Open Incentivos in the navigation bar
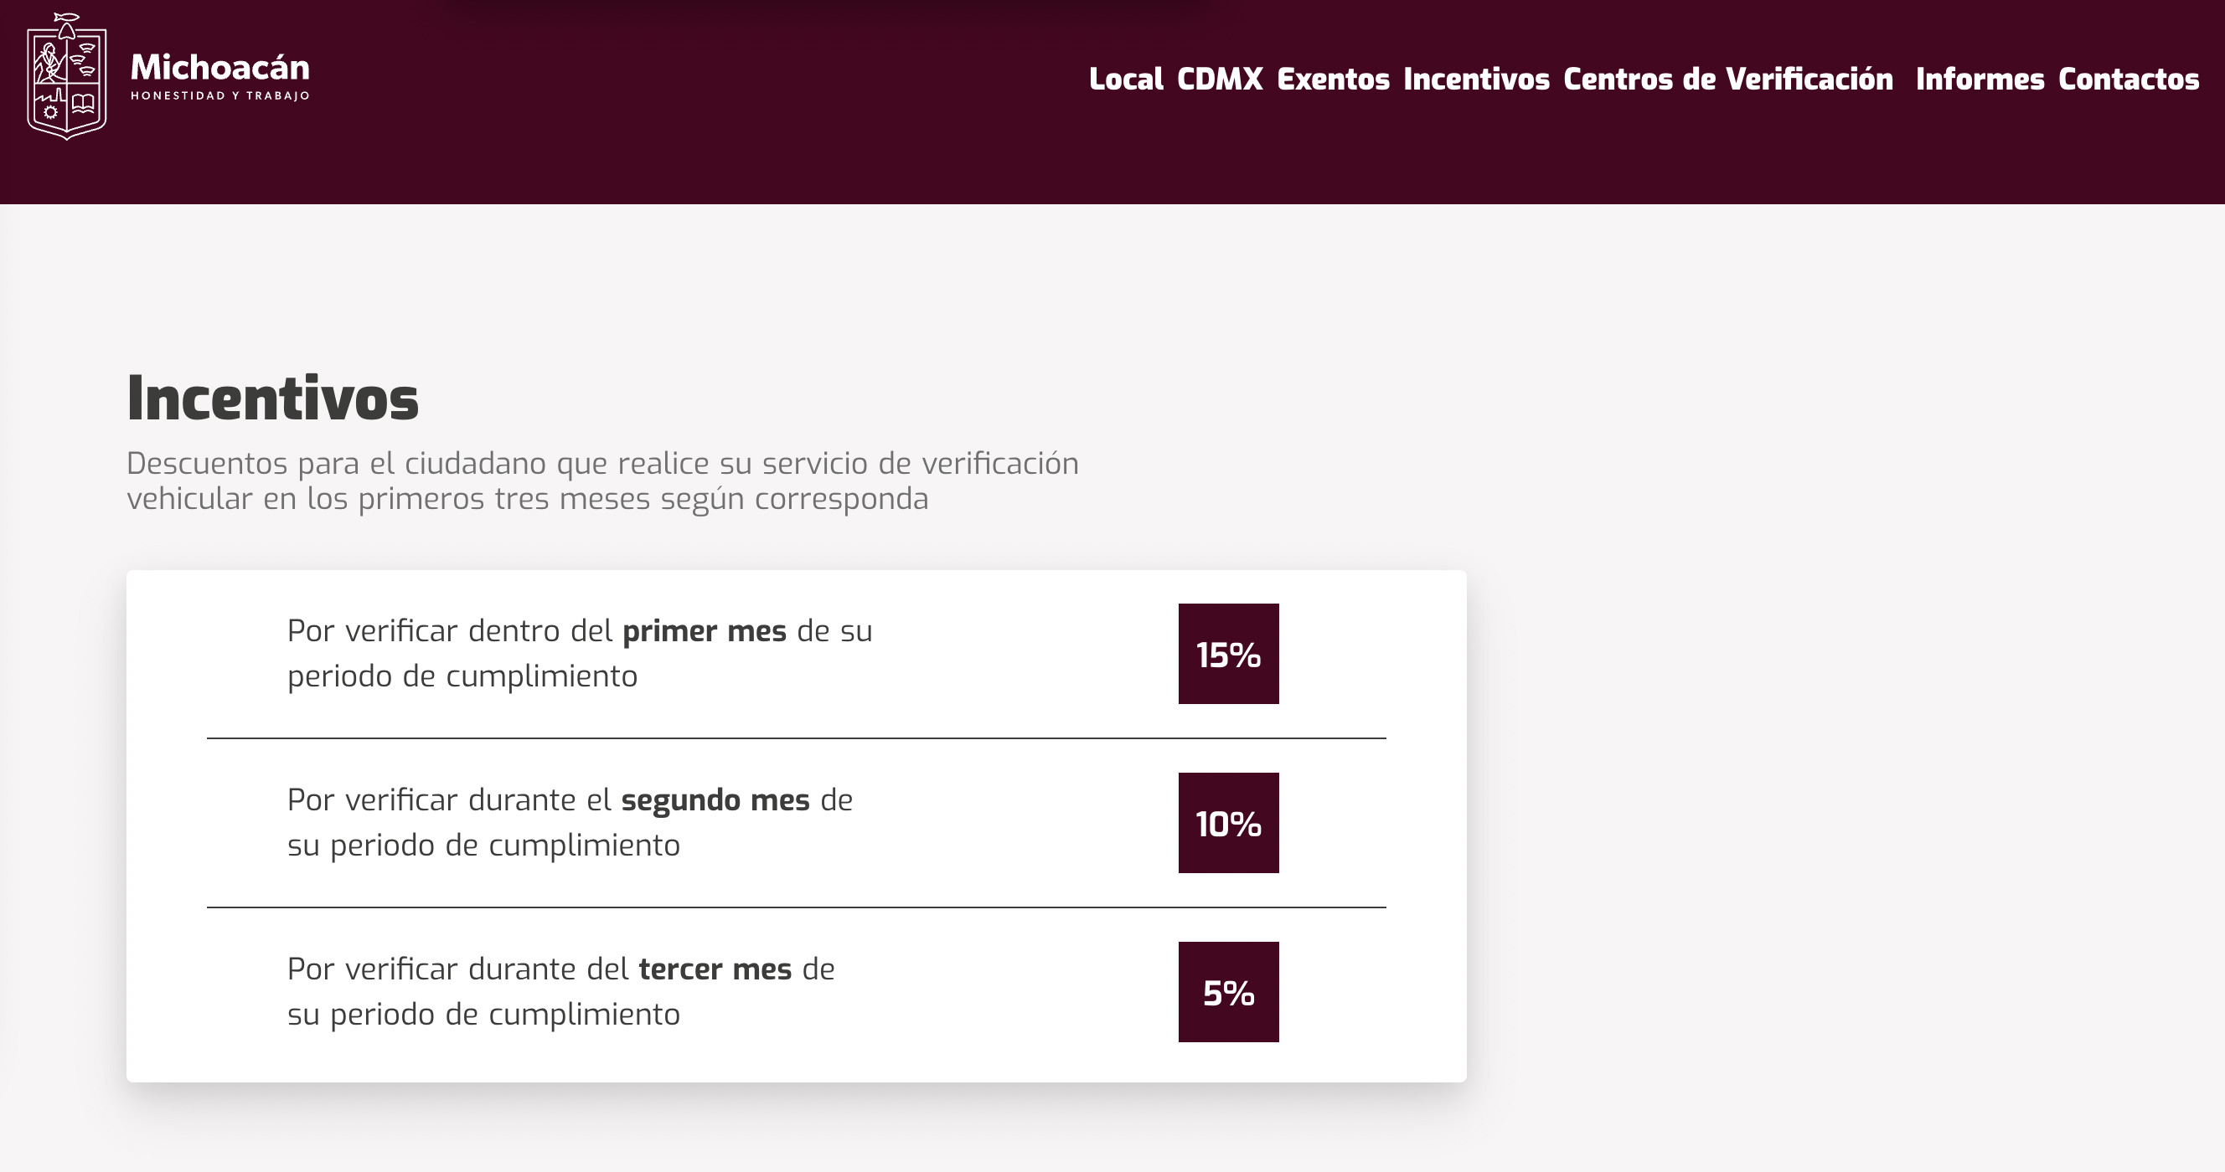 click(x=1475, y=80)
